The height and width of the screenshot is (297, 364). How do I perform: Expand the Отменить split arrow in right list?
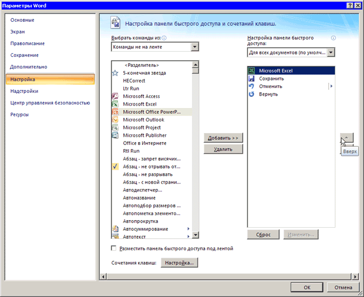coord(331,86)
